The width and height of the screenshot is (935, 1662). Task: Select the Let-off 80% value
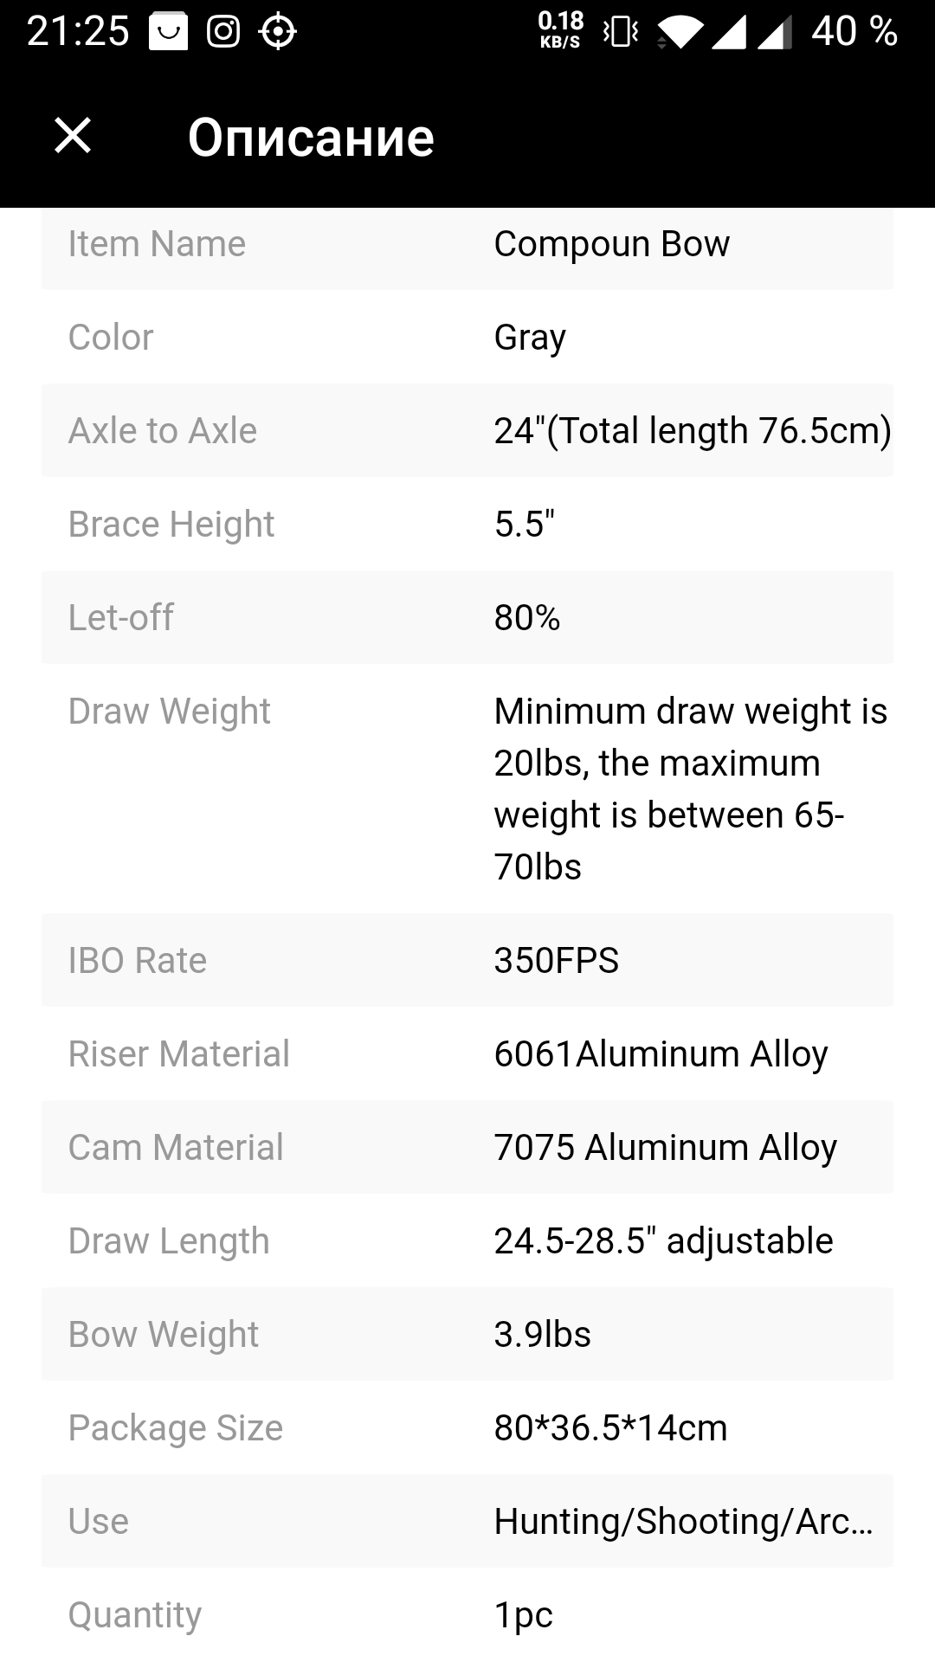(x=527, y=617)
